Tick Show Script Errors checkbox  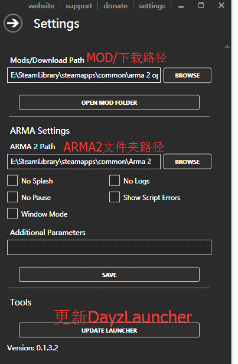coord(115,197)
